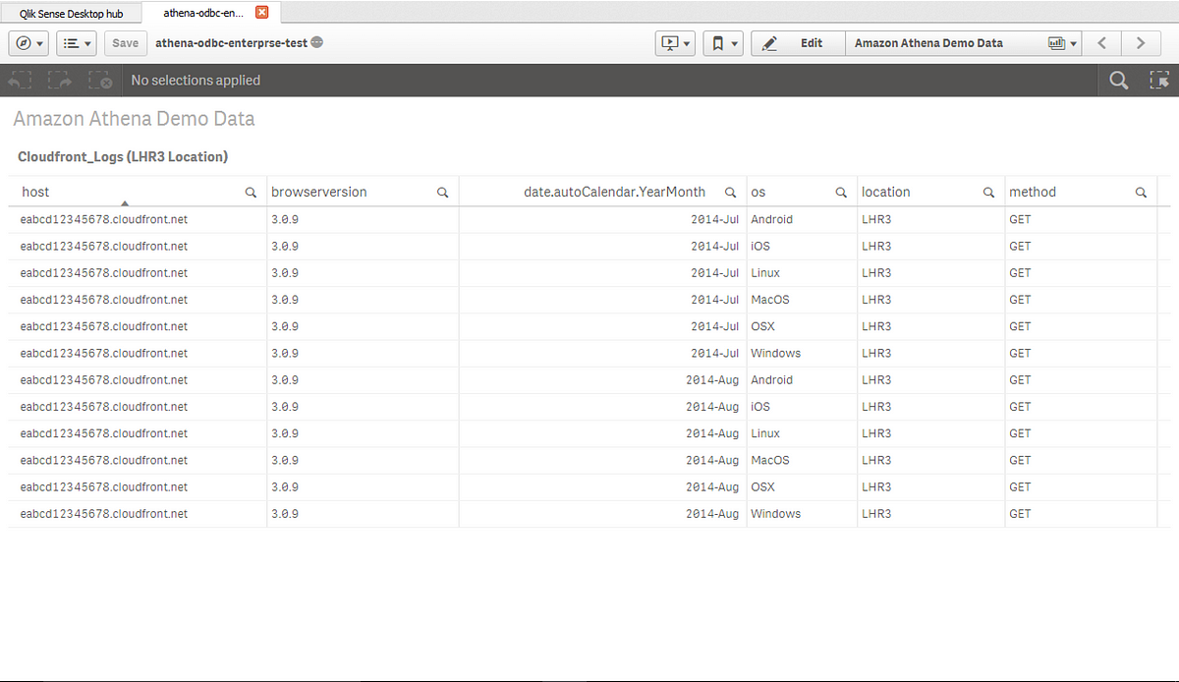Open the global list menu dropdown
The height and width of the screenshot is (682, 1179).
(76, 43)
